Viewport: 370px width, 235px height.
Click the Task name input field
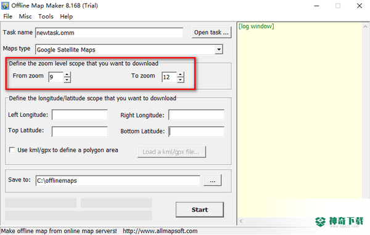tap(109, 33)
